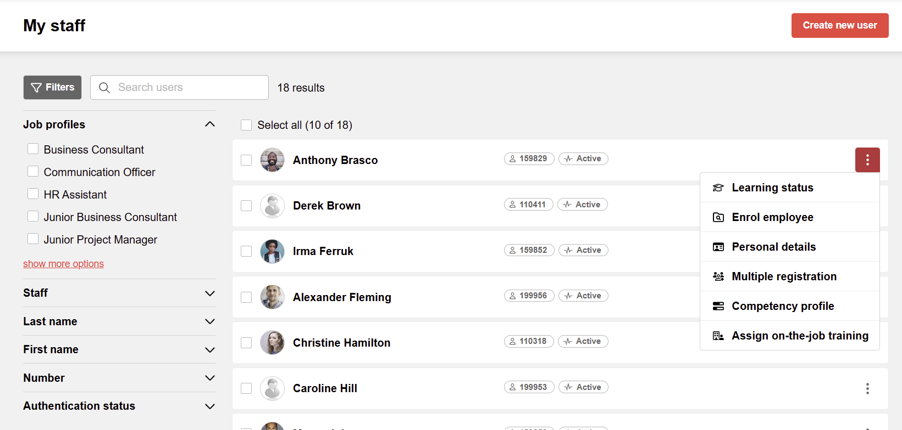Choose Personal details from the context menu
Image resolution: width=902 pixels, height=430 pixels.
click(773, 247)
